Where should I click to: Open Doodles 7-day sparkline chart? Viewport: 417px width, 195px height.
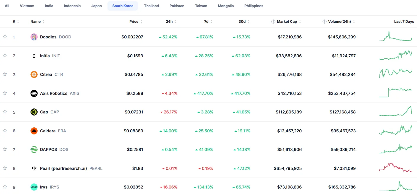tap(396, 37)
